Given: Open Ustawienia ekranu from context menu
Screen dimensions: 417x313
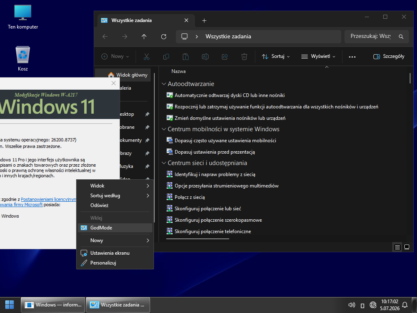Looking at the screenshot, I should [x=115, y=253].
